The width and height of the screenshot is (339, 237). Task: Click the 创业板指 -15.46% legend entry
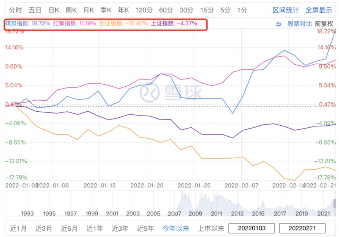click(x=124, y=24)
